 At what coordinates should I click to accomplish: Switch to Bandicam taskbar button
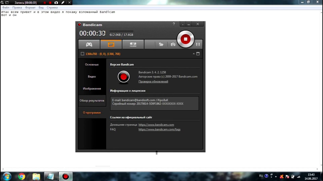pyautogui.click(x=66, y=176)
